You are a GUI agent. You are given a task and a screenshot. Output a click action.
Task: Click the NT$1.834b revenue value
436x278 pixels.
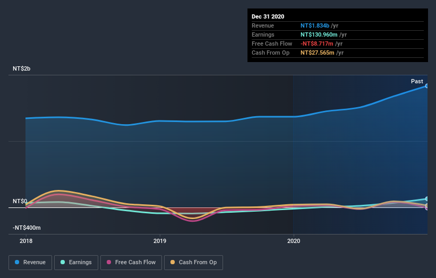pos(315,25)
